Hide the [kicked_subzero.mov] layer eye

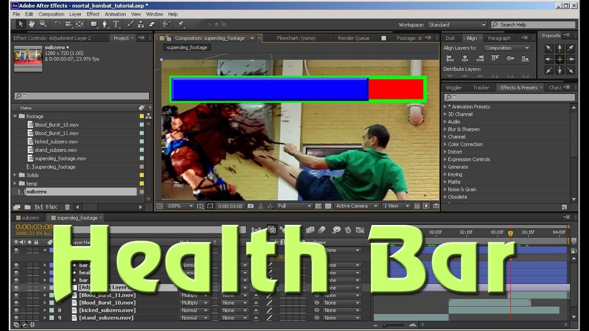click(x=17, y=310)
